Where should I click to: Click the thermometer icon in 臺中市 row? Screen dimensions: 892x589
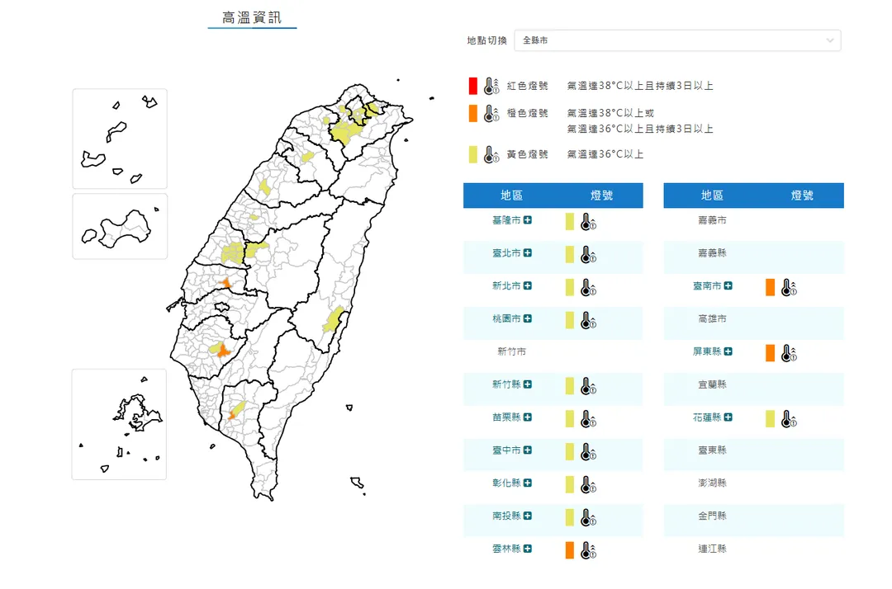[588, 452]
